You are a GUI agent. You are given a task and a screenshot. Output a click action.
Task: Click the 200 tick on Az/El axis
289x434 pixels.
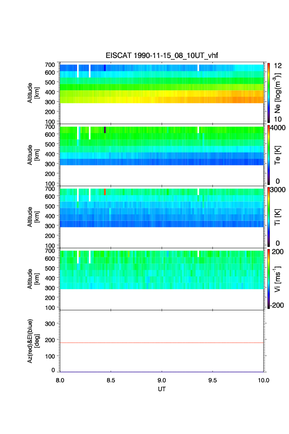pyautogui.click(x=50, y=340)
